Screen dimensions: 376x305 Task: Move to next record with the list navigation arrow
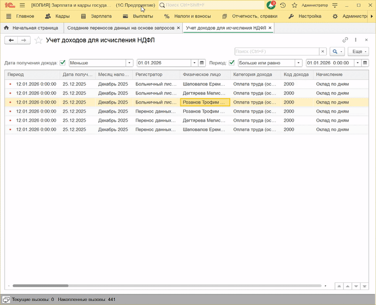[356, 286]
